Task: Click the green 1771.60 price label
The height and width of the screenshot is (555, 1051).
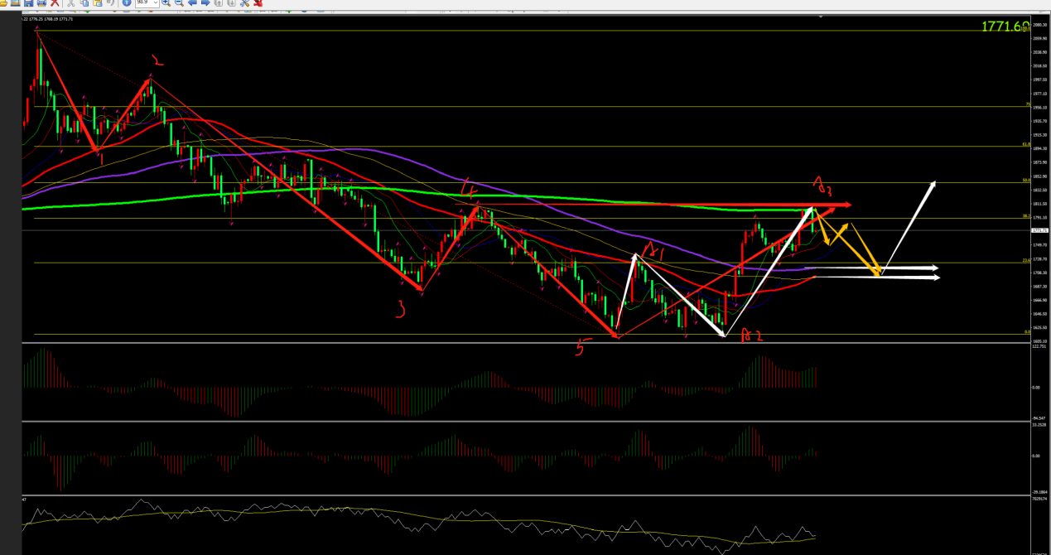Action: (1005, 27)
